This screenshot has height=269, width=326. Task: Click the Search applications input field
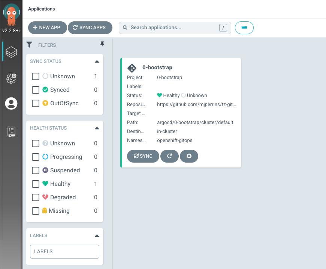click(x=175, y=28)
